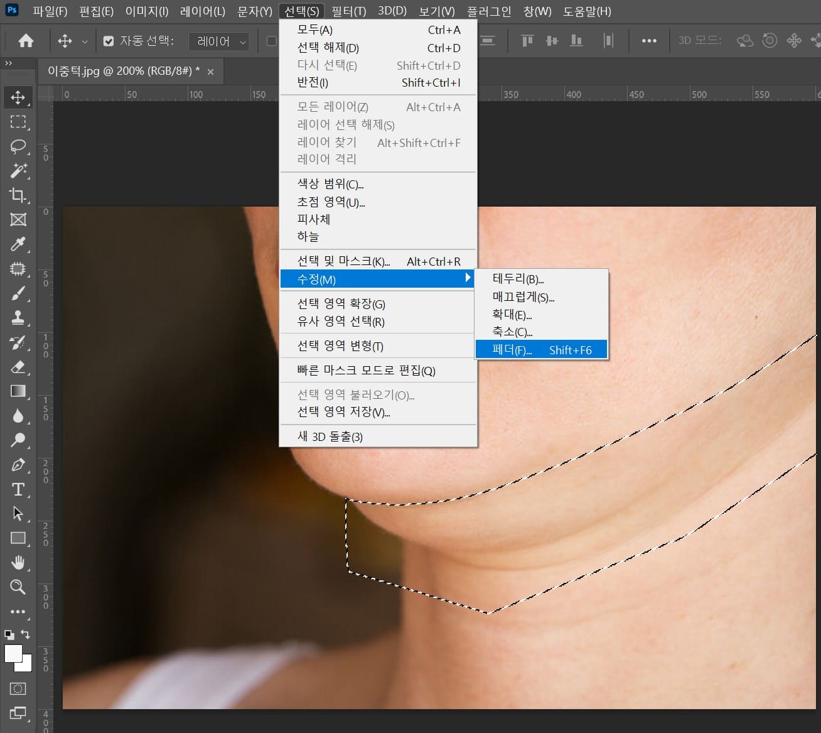Image resolution: width=821 pixels, height=733 pixels.
Task: Open the Edit Toolbar three-dots icon
Action: [18, 612]
